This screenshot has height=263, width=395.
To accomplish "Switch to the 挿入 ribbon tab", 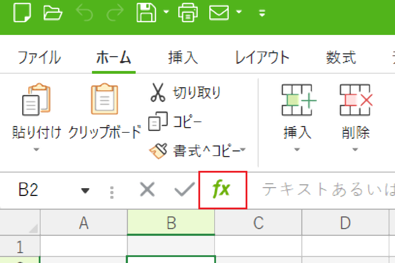I will pyautogui.click(x=183, y=58).
